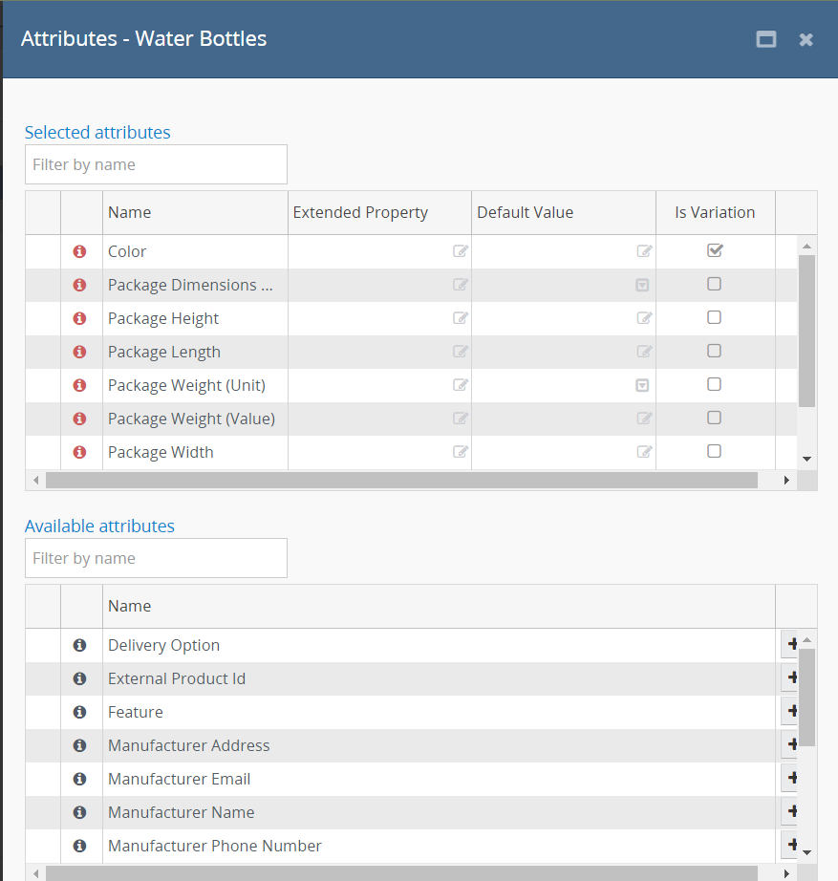Click info icon next to Package Height
This screenshot has height=881, width=838.
pos(79,318)
